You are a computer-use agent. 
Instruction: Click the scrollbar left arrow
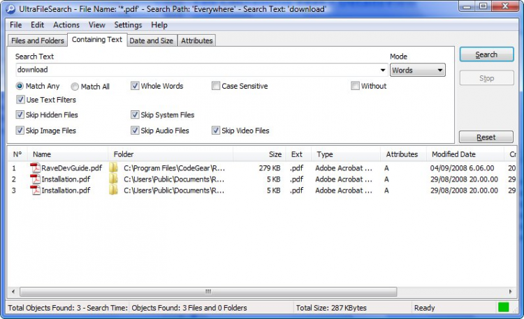(13, 292)
